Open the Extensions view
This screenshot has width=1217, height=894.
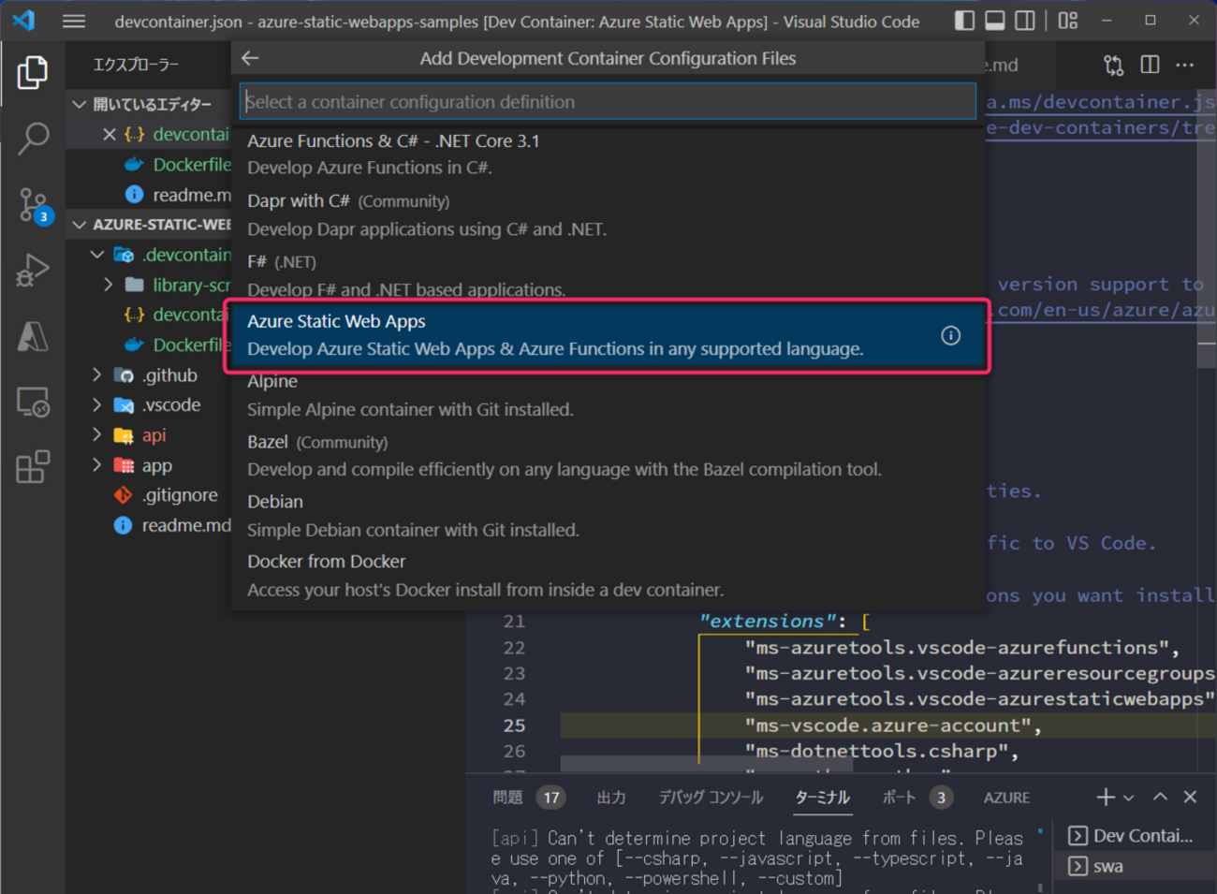[33, 467]
